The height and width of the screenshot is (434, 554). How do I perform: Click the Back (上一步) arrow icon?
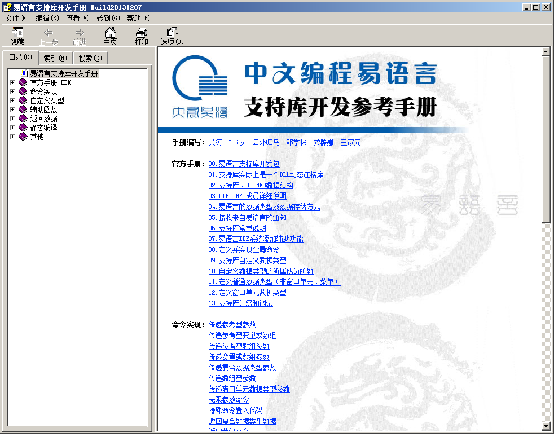click(x=49, y=33)
